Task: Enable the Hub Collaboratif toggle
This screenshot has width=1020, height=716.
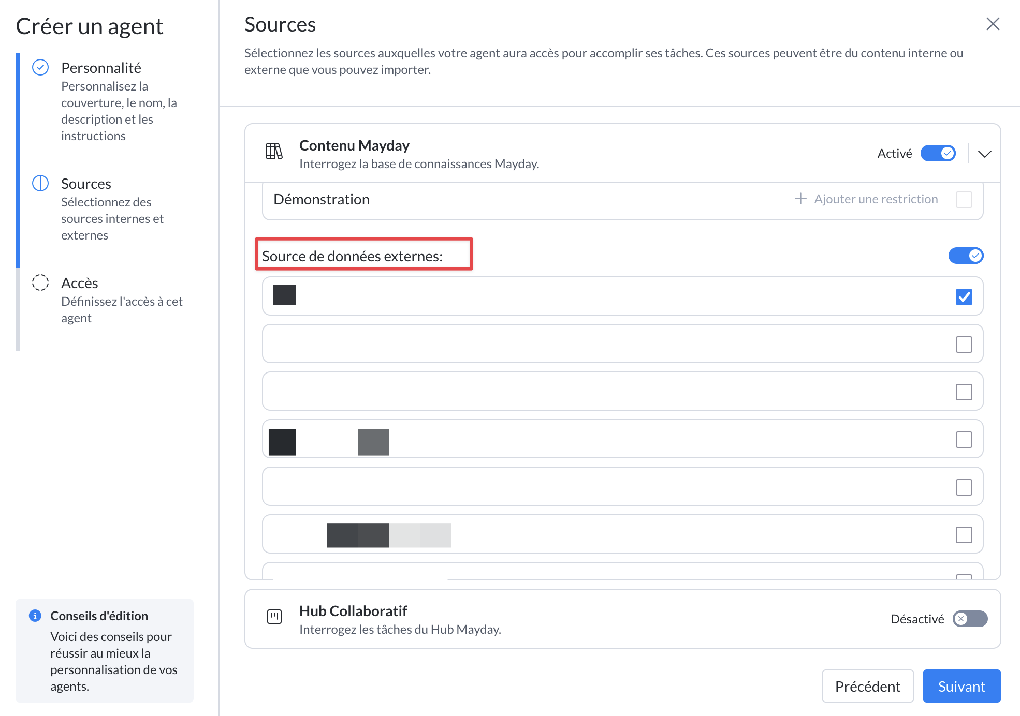Action: coord(970,619)
